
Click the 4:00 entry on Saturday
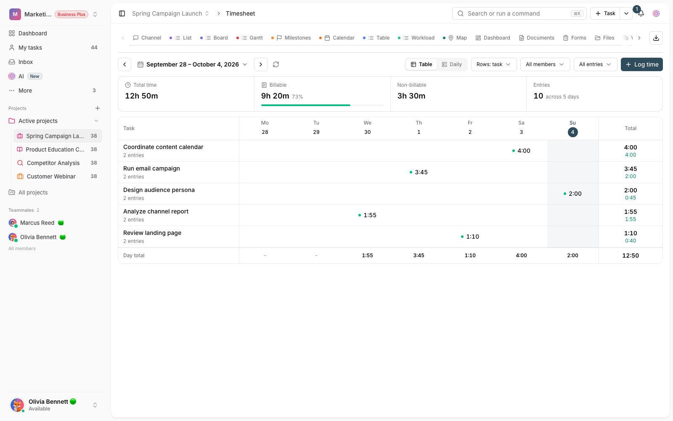point(521,151)
